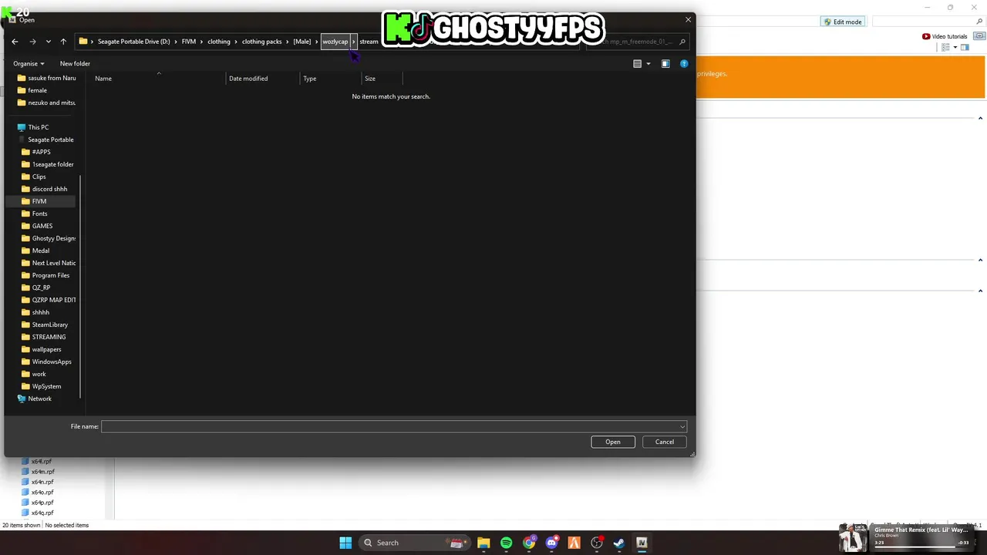Open the '1seagate folder' in tree
Viewport: 987px width, 555px height.
(48, 164)
